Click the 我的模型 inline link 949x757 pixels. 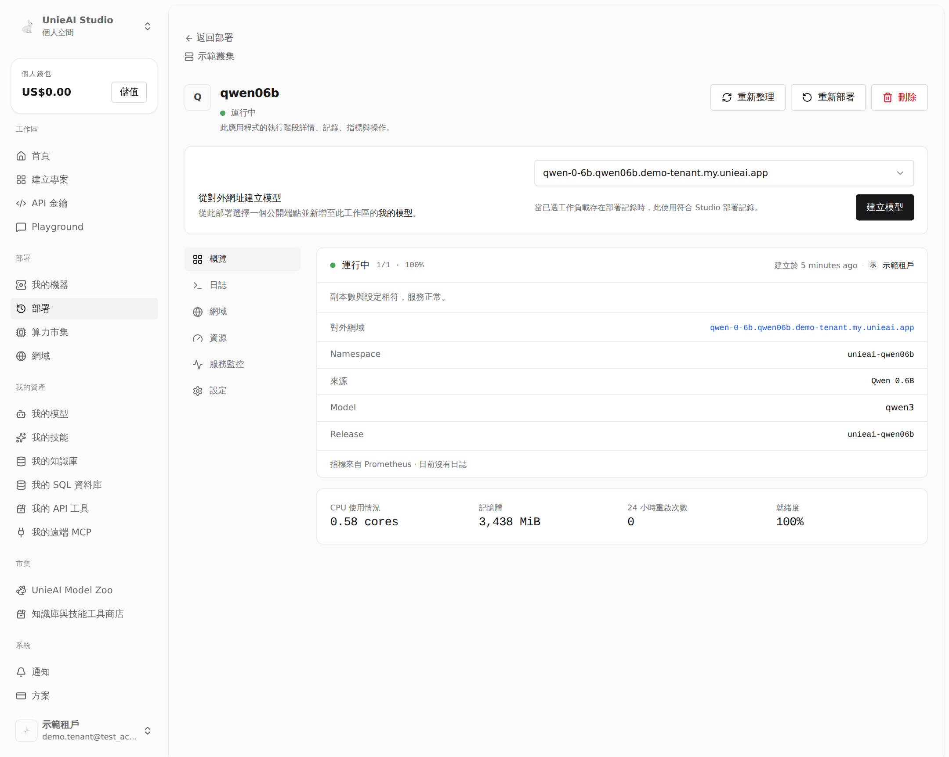pos(395,213)
